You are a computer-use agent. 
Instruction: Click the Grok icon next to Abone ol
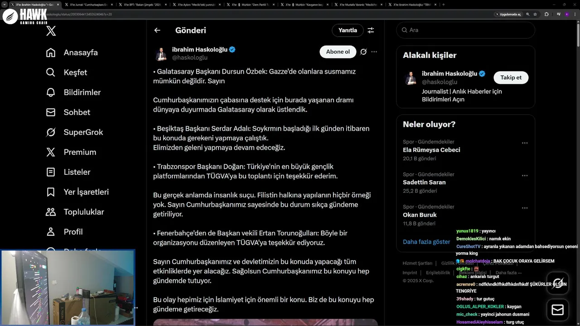tap(363, 52)
